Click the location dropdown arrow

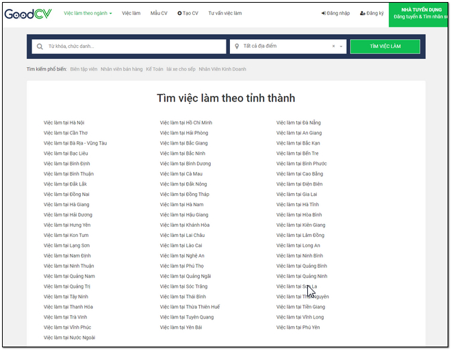[x=341, y=47]
